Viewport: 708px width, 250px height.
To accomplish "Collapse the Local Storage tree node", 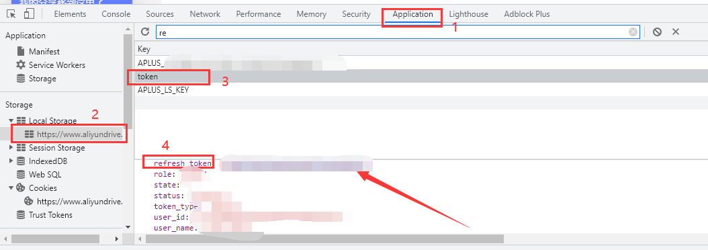I will tap(11, 121).
